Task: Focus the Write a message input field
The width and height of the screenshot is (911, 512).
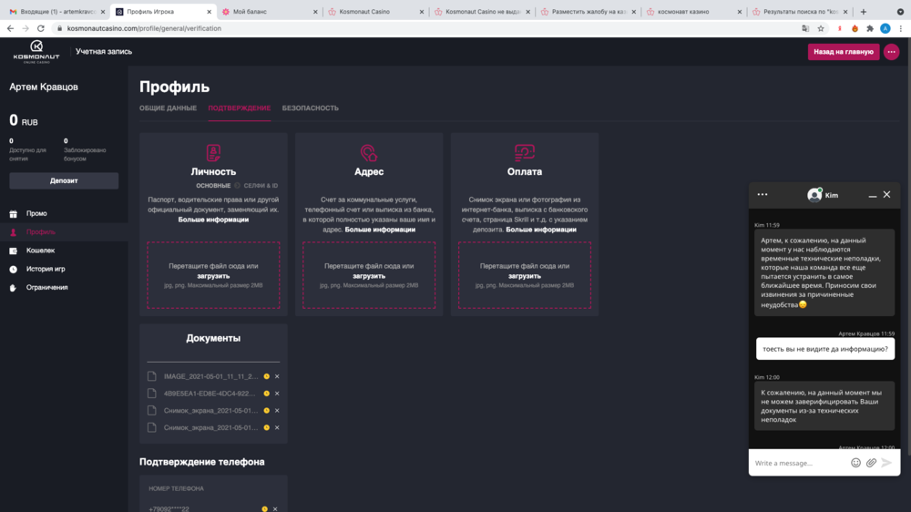Action: (x=797, y=463)
